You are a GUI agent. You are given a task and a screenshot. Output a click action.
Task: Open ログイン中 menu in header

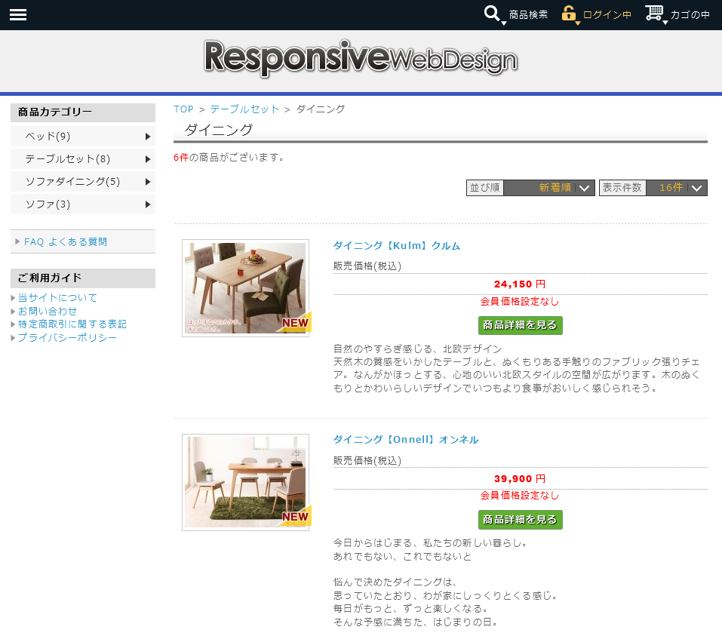607,15
